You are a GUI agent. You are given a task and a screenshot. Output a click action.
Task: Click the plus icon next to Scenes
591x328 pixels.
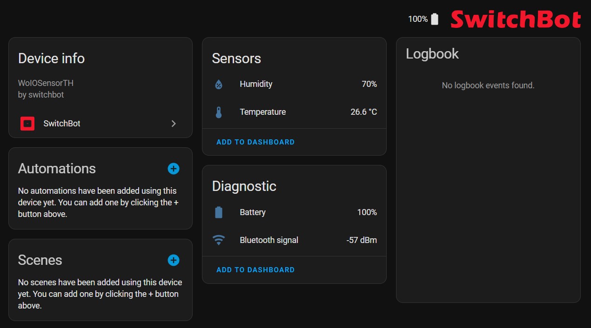click(x=174, y=260)
